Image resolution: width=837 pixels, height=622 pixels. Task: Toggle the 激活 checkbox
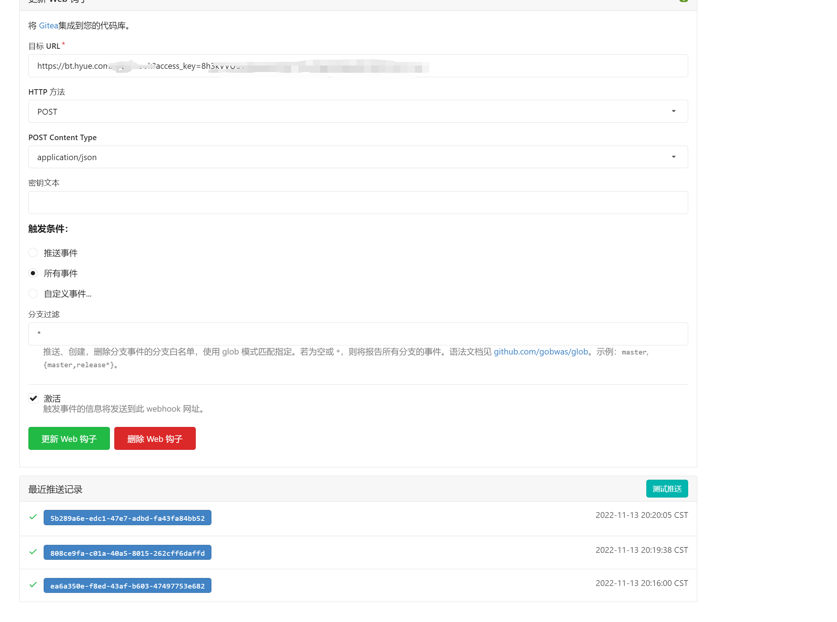coord(33,398)
